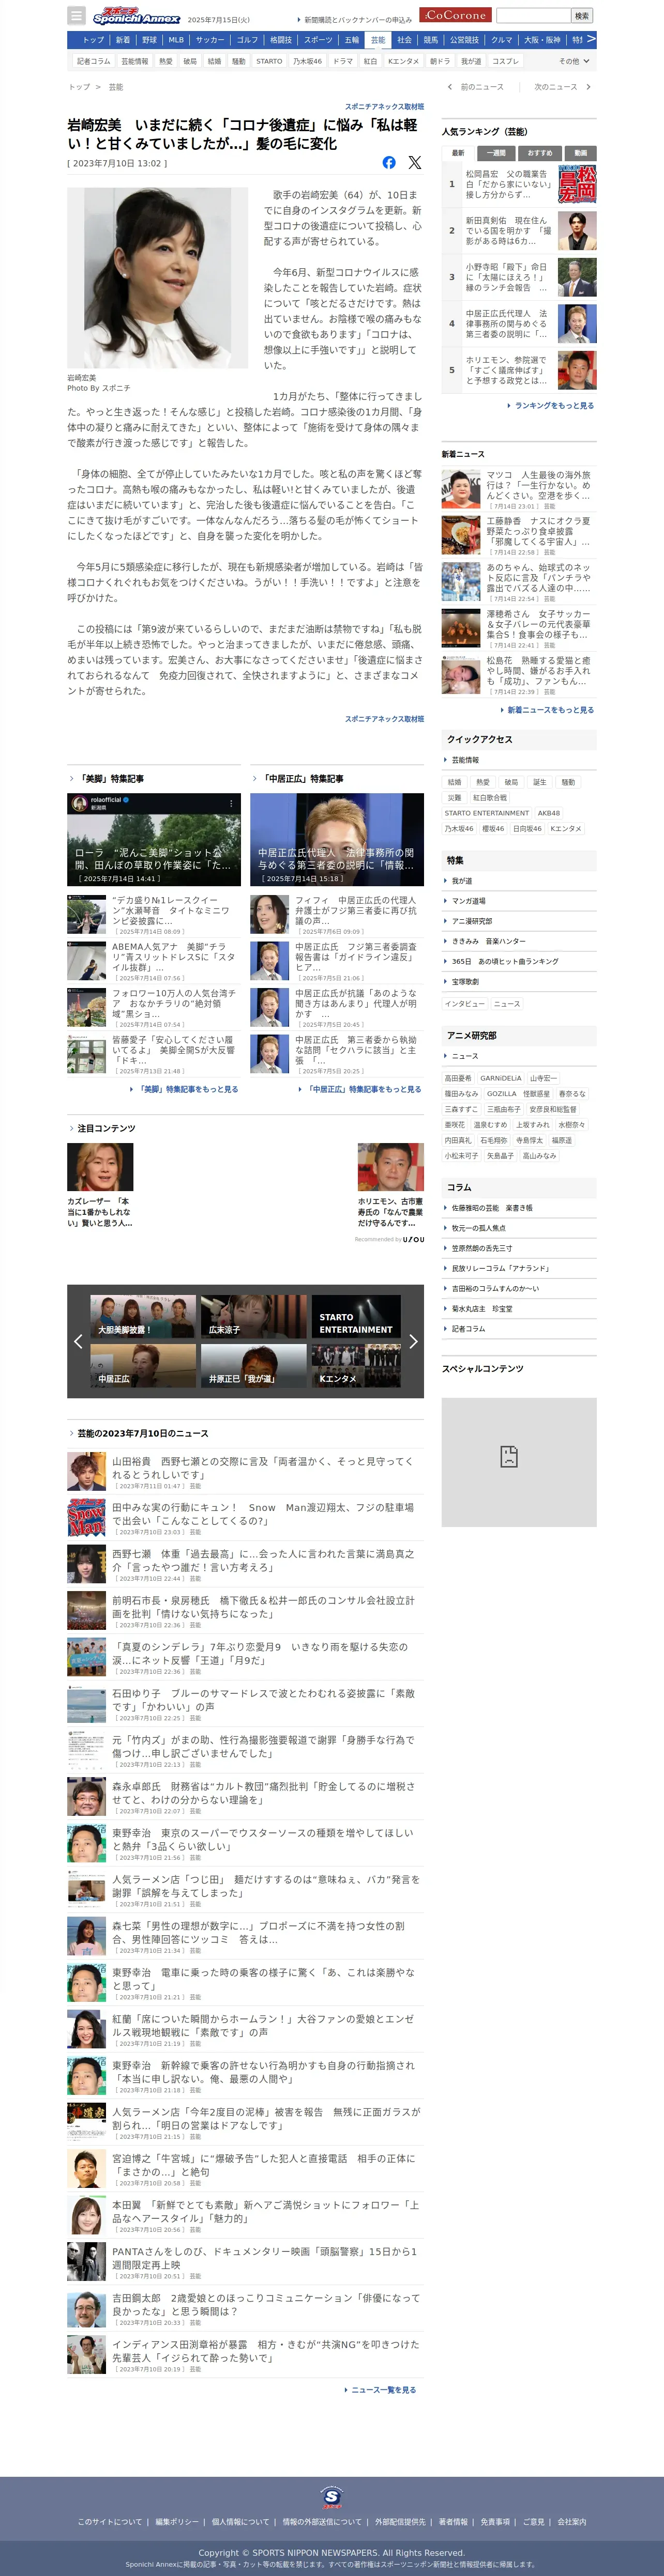The image size is (664, 2576).
Task: Open the 競馬 navigation tab
Action: [430, 40]
